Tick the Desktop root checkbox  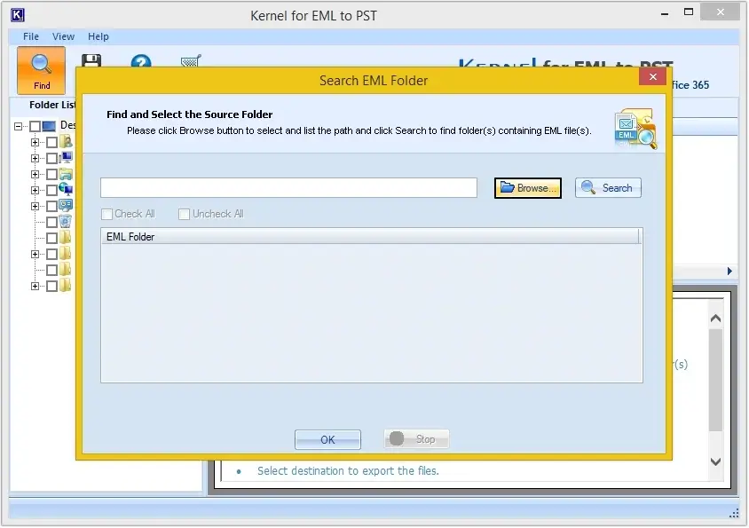click(35, 127)
